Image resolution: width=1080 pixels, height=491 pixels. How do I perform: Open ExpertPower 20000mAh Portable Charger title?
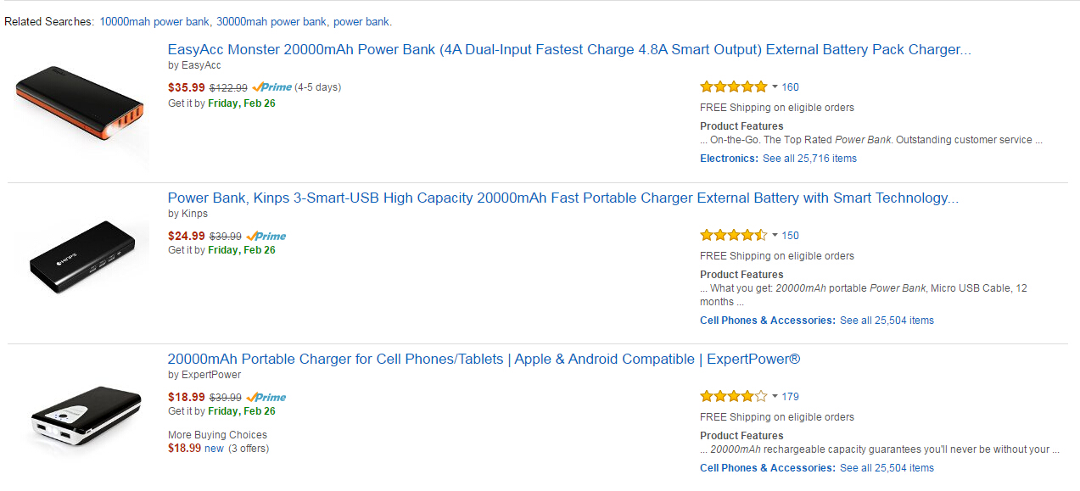click(x=484, y=360)
